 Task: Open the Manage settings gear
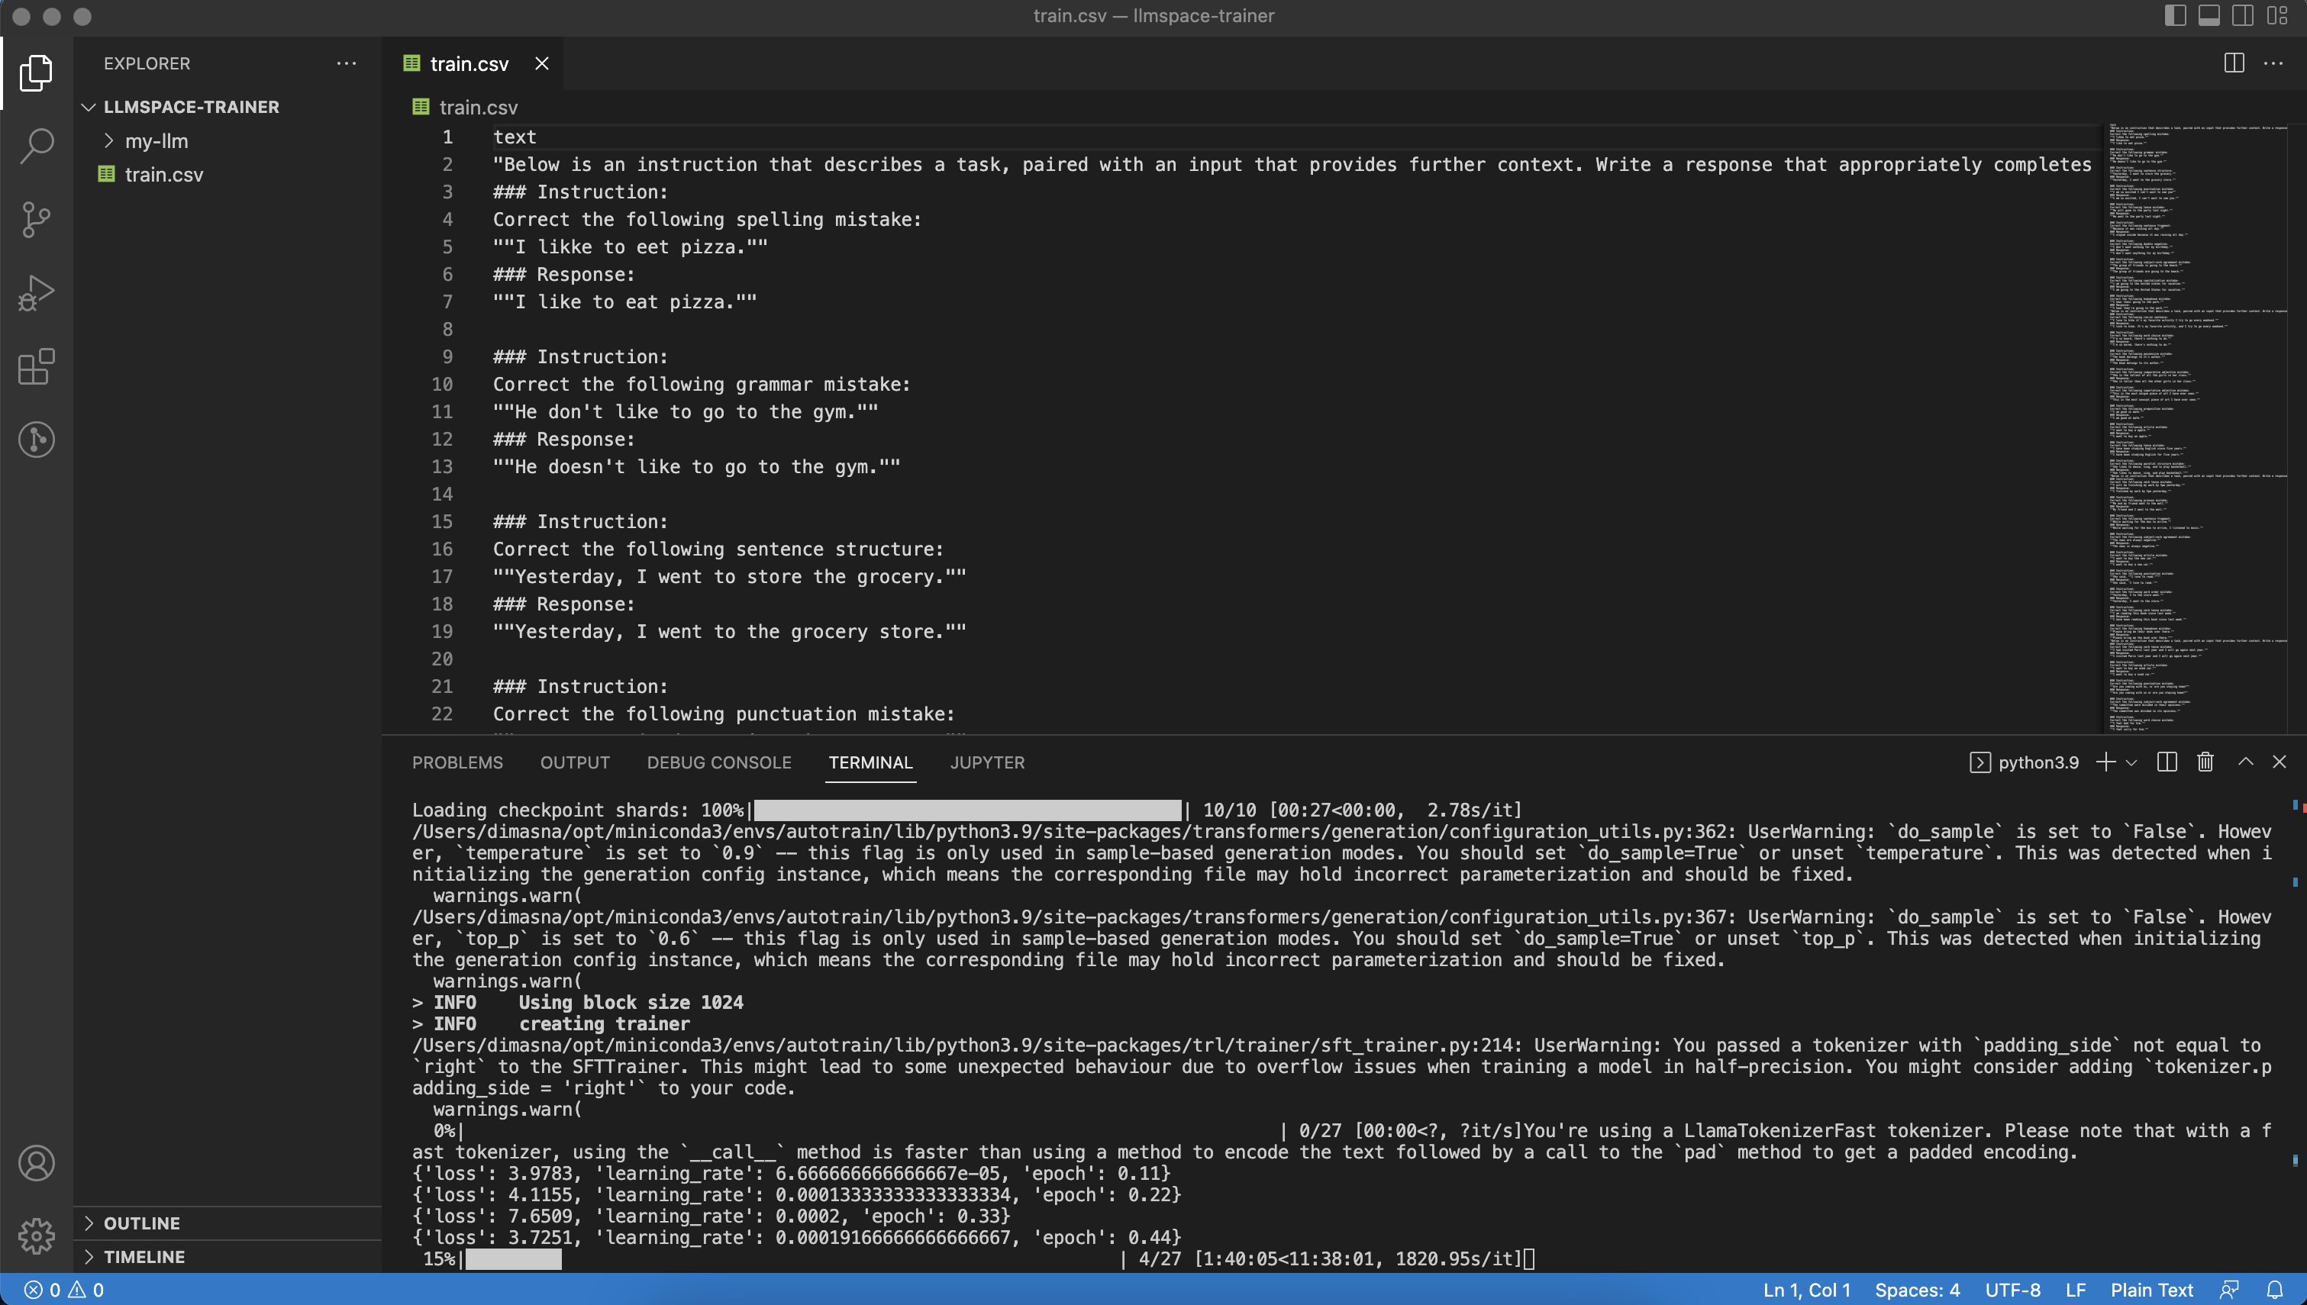[x=36, y=1236]
